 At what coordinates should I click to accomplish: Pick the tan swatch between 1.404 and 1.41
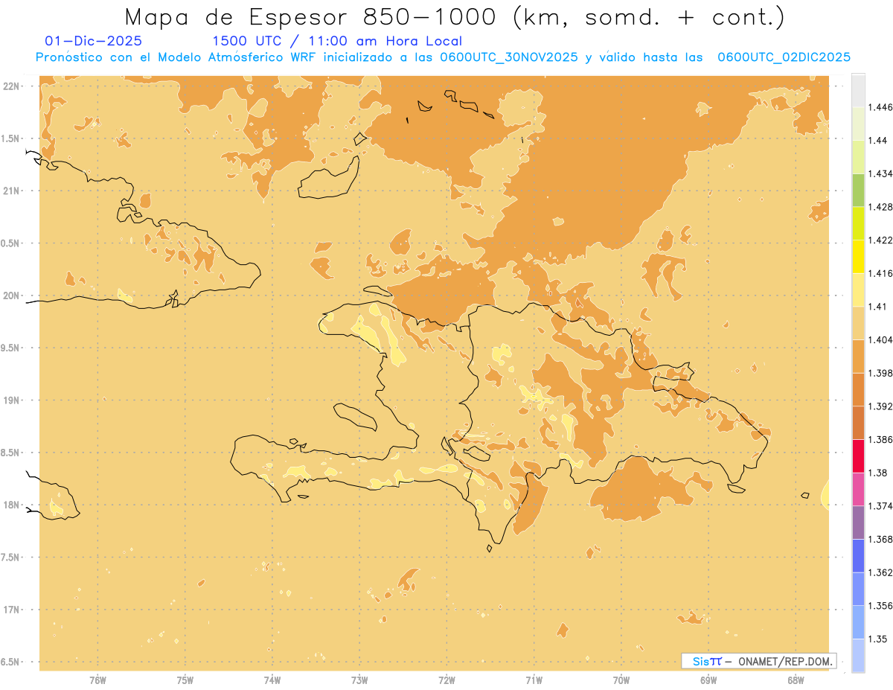[858, 323]
